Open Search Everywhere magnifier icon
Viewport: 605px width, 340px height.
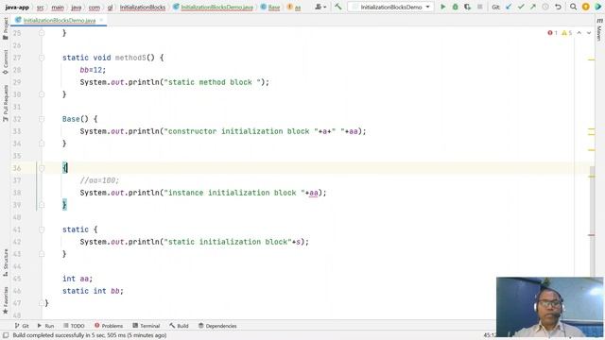click(x=574, y=7)
